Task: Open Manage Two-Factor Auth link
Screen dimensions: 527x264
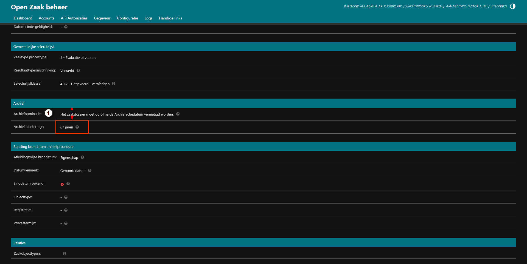Action: coord(466,6)
